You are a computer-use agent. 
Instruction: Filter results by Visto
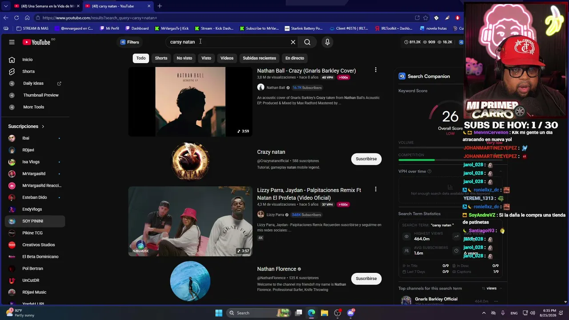[206, 58]
